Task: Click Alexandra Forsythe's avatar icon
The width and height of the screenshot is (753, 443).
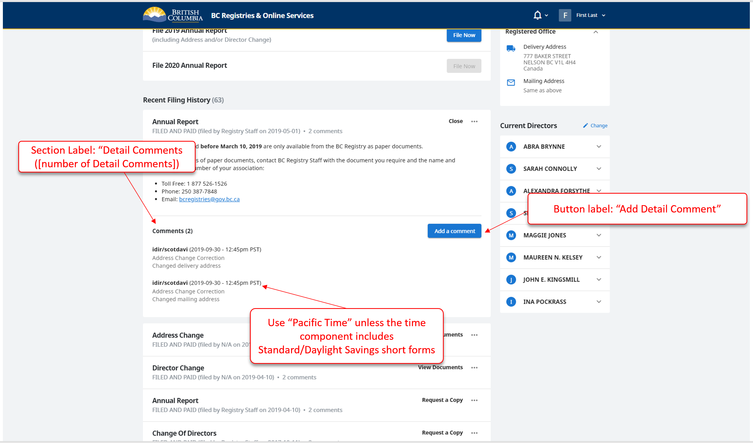Action: pyautogui.click(x=511, y=191)
